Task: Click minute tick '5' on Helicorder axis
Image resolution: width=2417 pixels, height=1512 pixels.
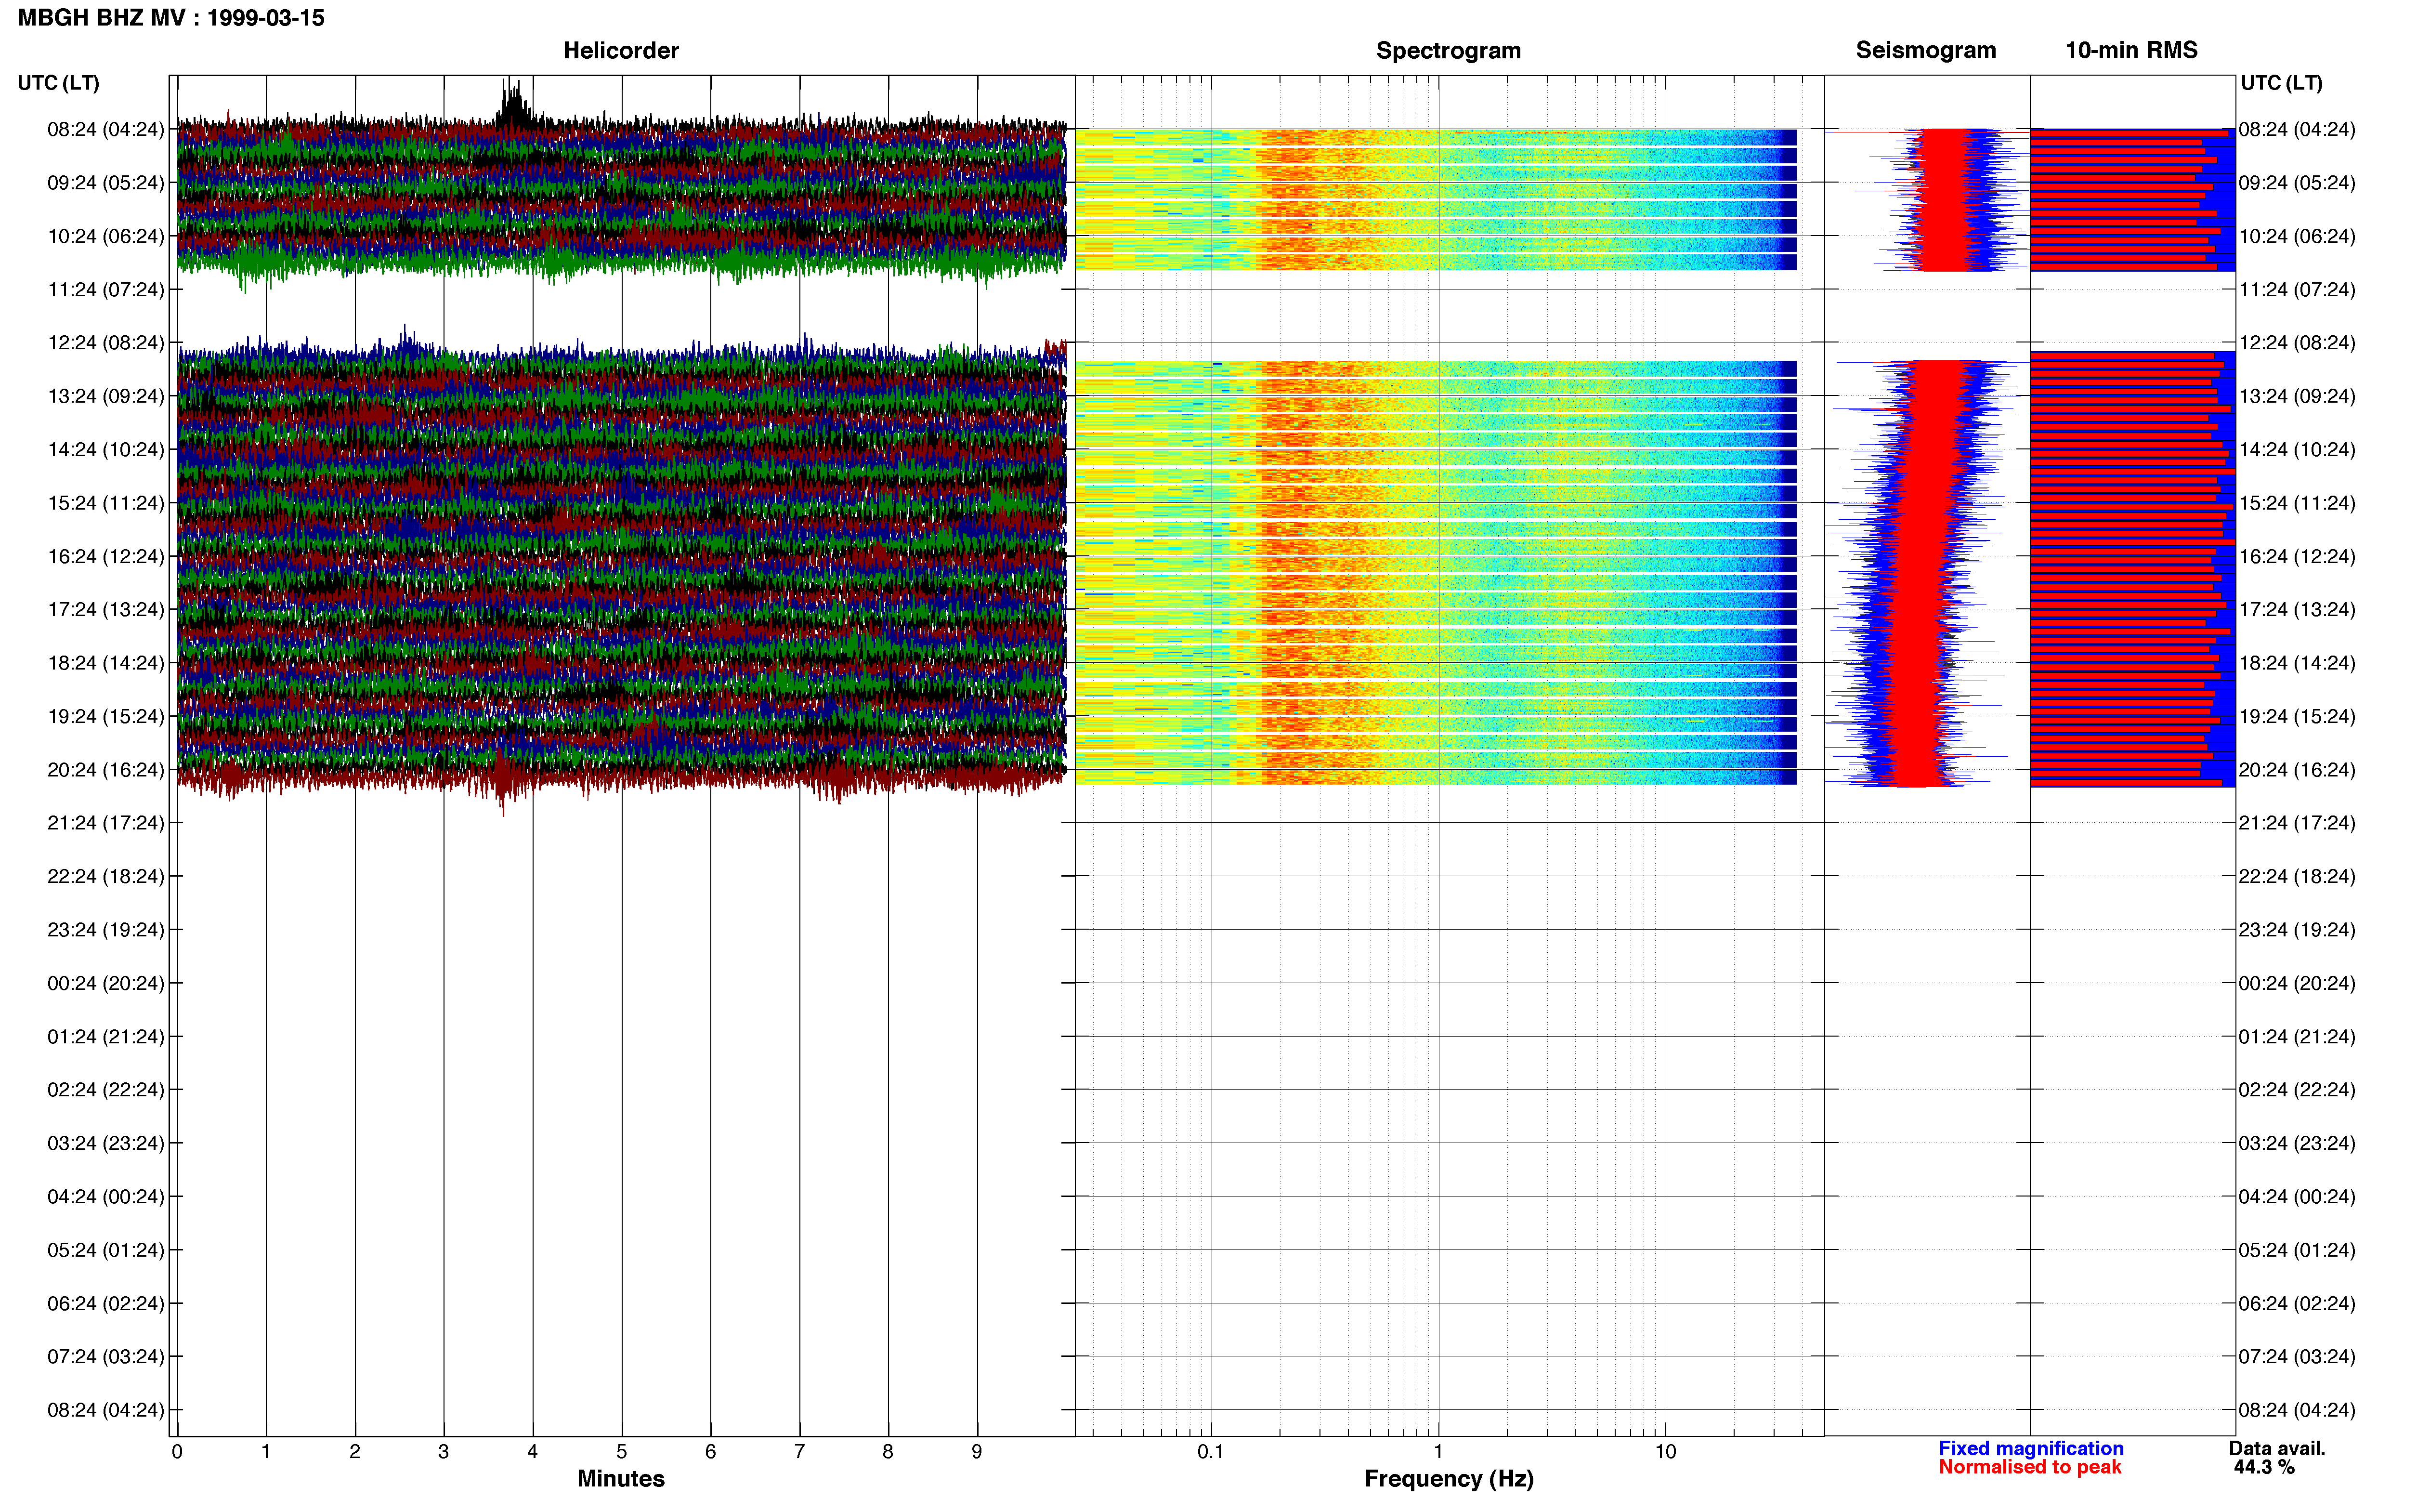Action: click(x=622, y=1452)
